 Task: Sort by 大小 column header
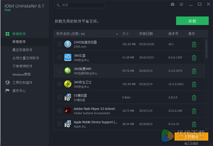click(x=128, y=34)
